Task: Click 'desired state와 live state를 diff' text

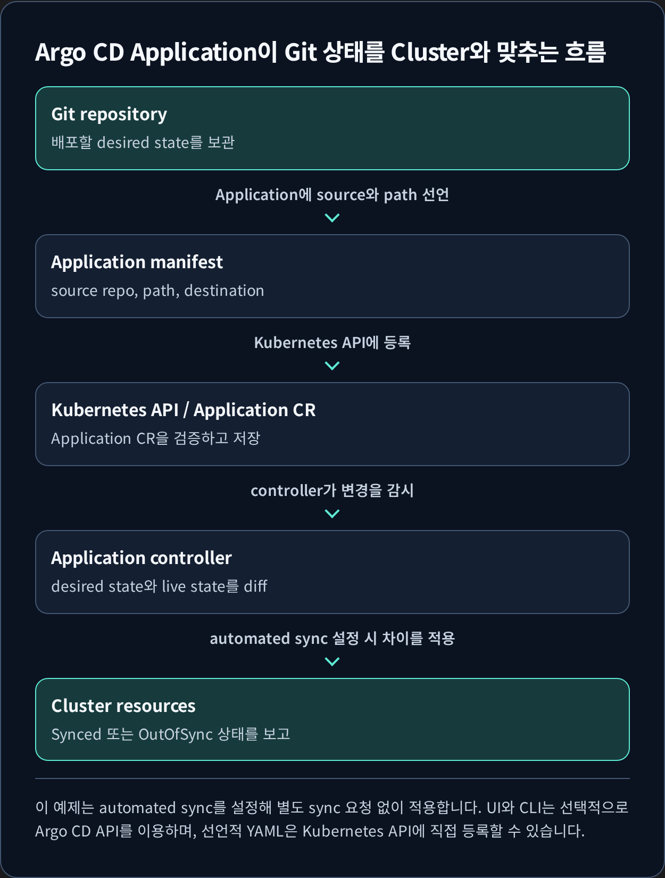Action: (159, 586)
